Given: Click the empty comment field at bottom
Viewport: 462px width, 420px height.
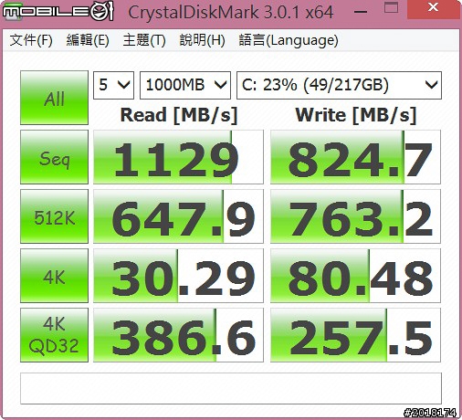Looking at the screenshot, I should pos(231,388).
